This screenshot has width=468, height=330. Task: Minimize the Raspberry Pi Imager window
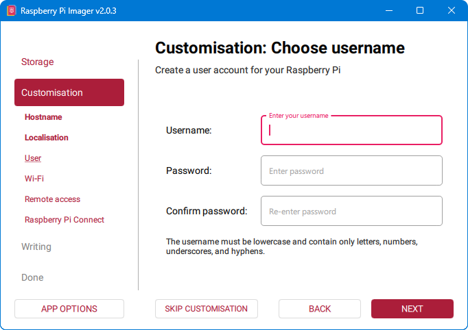[389, 11]
